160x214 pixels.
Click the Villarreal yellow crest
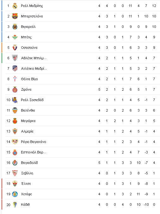coord(15,27)
